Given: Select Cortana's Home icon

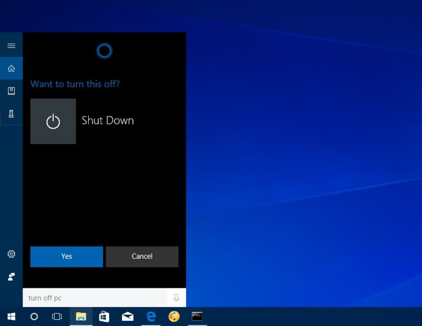Looking at the screenshot, I should (x=11, y=68).
